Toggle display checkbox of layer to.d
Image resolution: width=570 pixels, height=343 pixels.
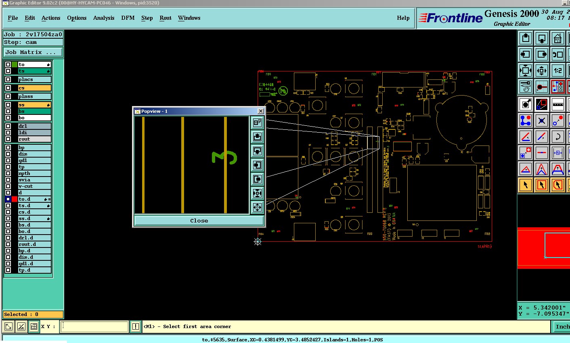pos(8,199)
